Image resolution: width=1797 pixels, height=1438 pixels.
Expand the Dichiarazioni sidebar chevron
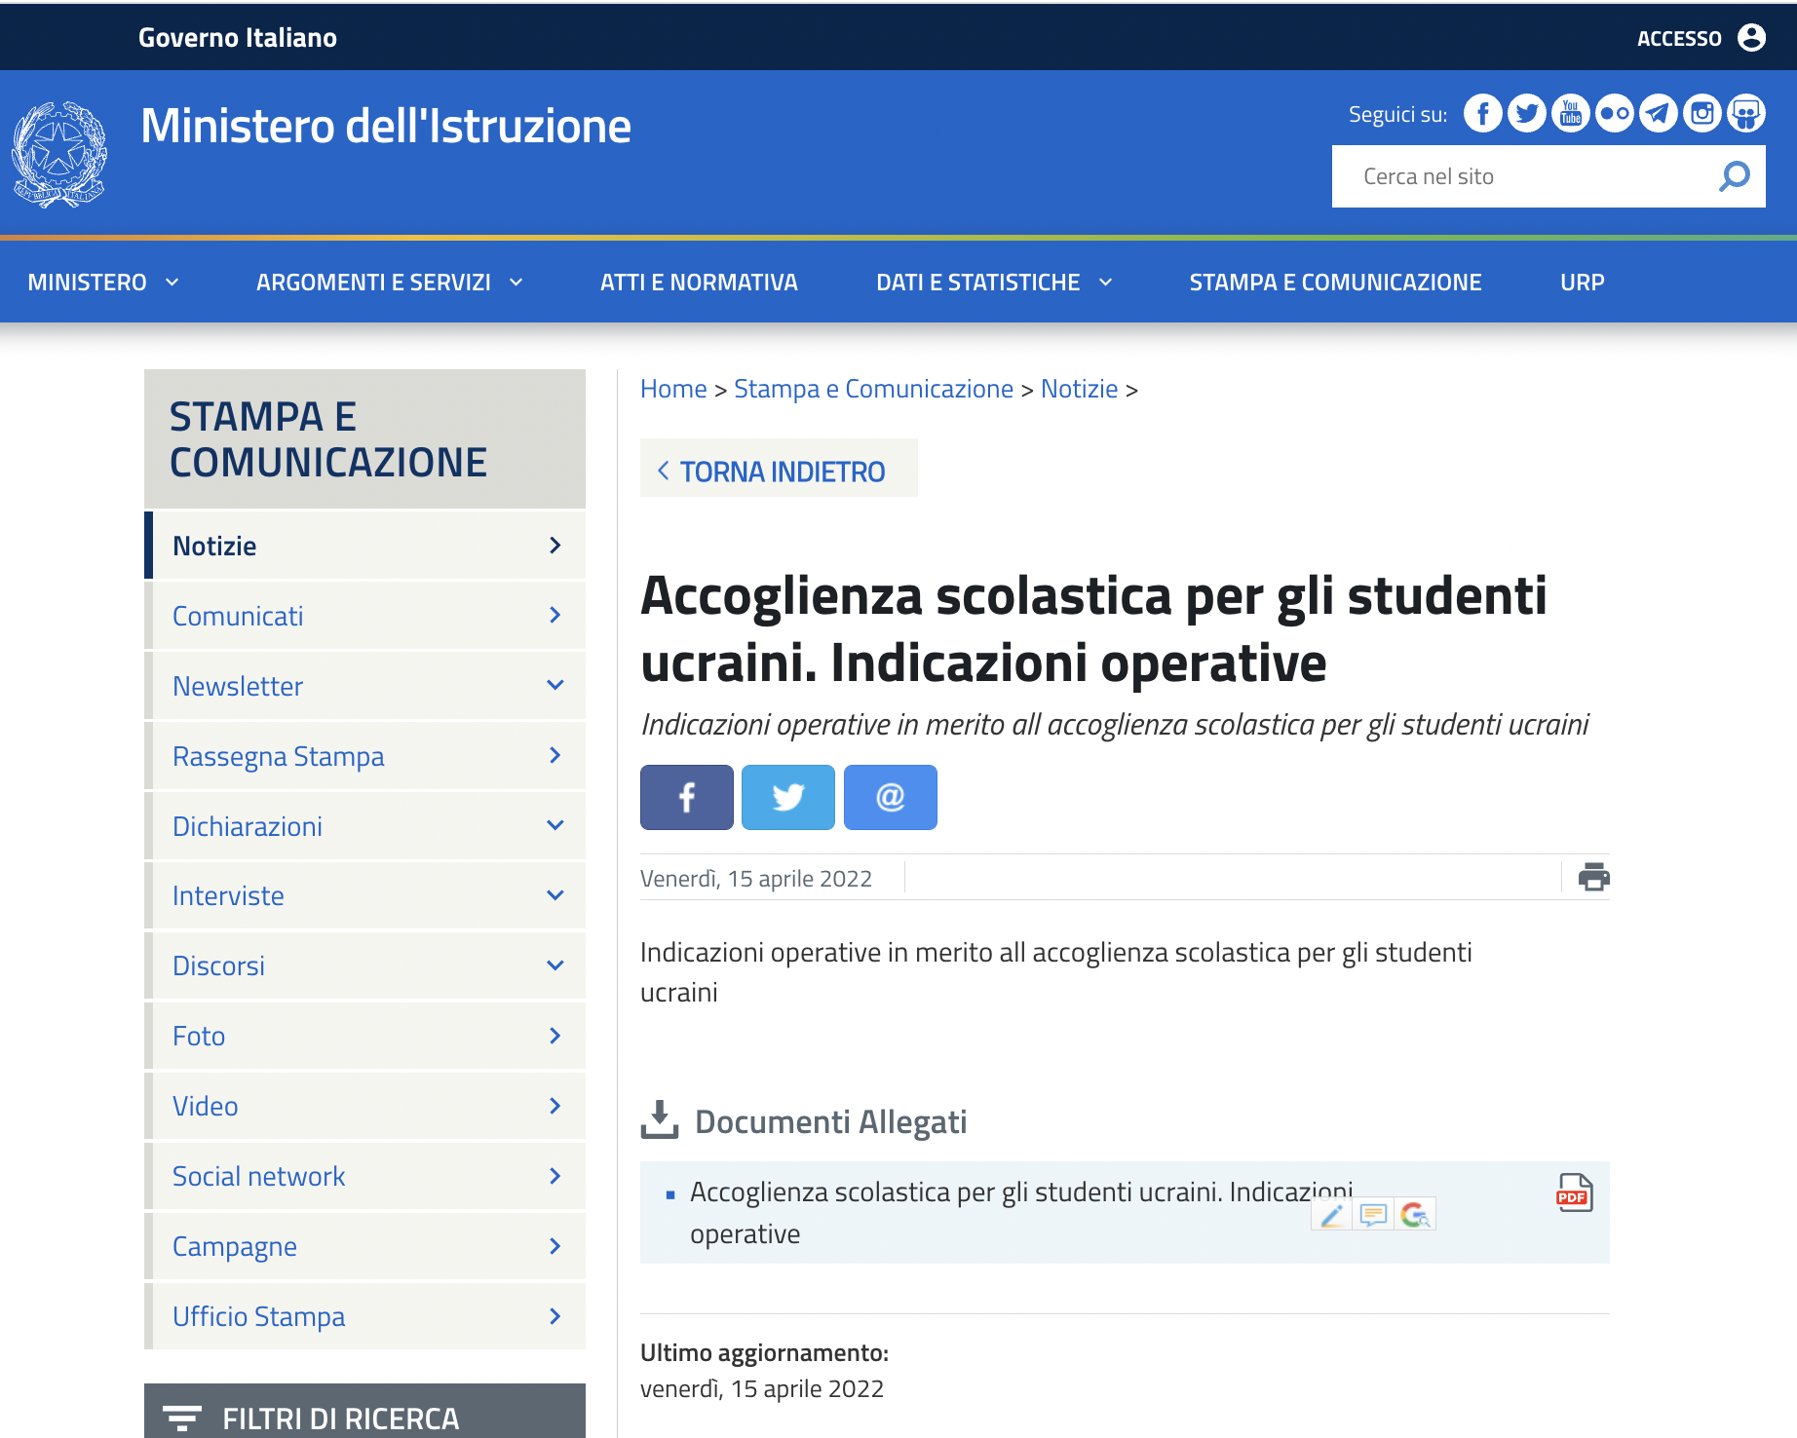pos(555,825)
